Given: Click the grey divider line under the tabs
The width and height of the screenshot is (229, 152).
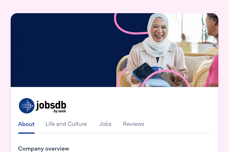Looking at the screenshot, I should pos(123,133).
